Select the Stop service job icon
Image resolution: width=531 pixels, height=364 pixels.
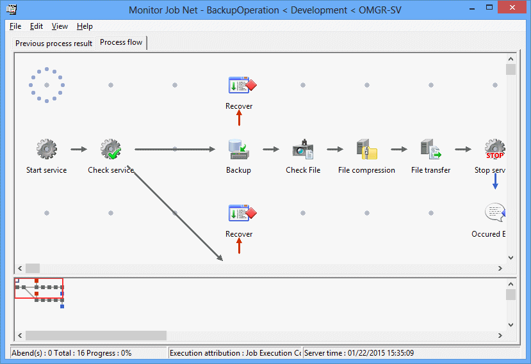(x=494, y=150)
